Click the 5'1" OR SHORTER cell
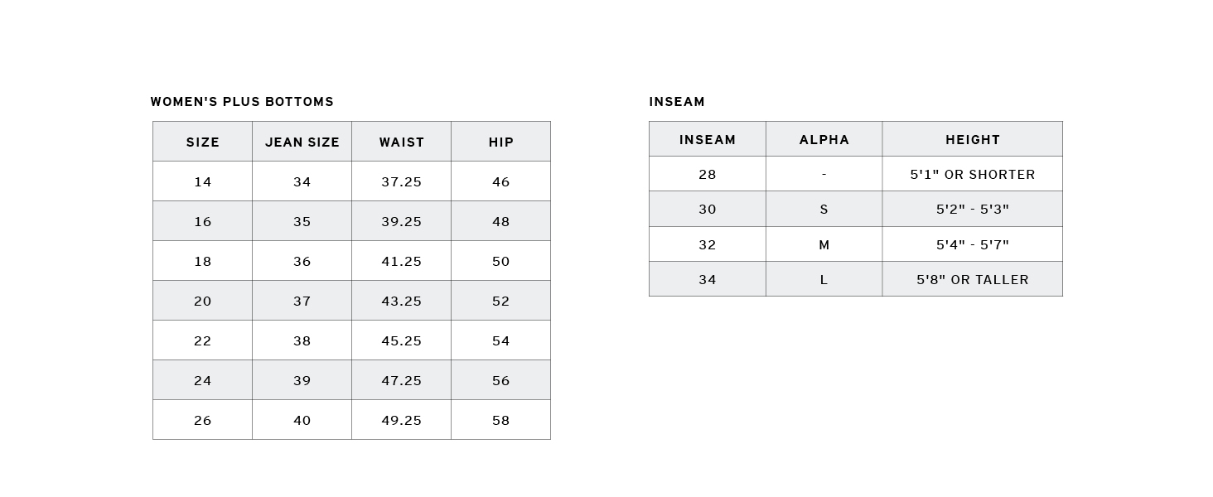1213x497 pixels. 973,175
